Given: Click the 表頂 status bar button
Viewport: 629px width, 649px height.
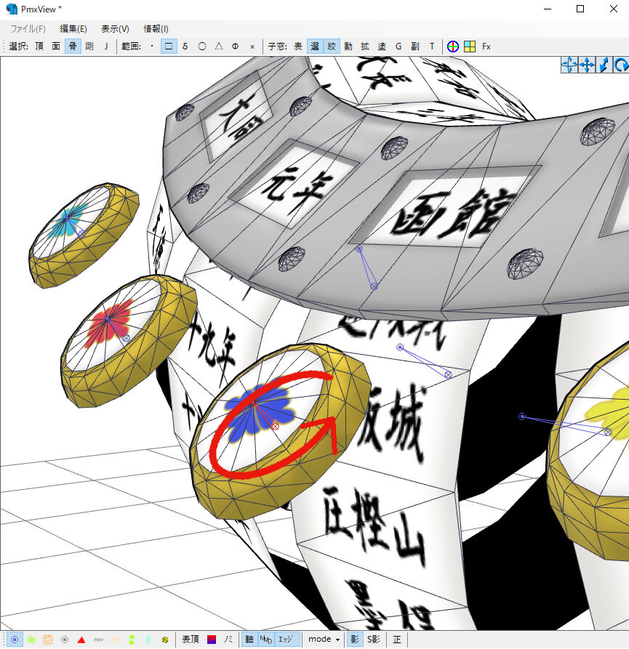Looking at the screenshot, I should (191, 640).
